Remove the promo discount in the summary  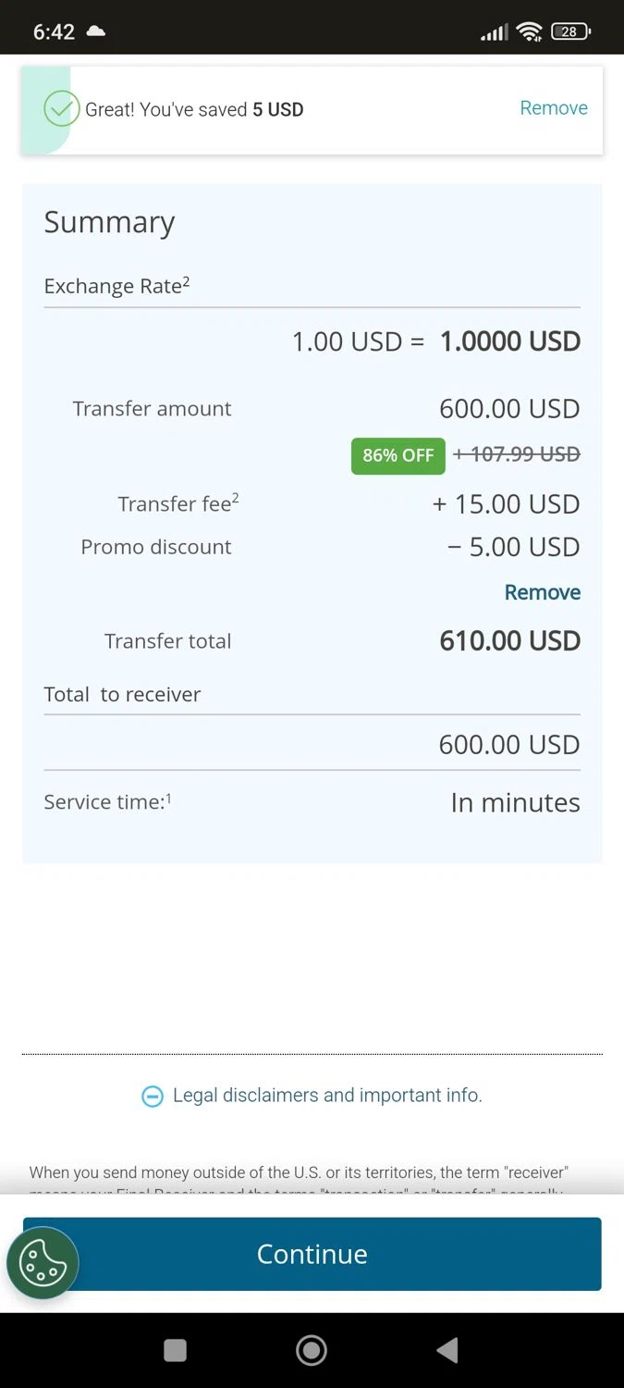543,592
